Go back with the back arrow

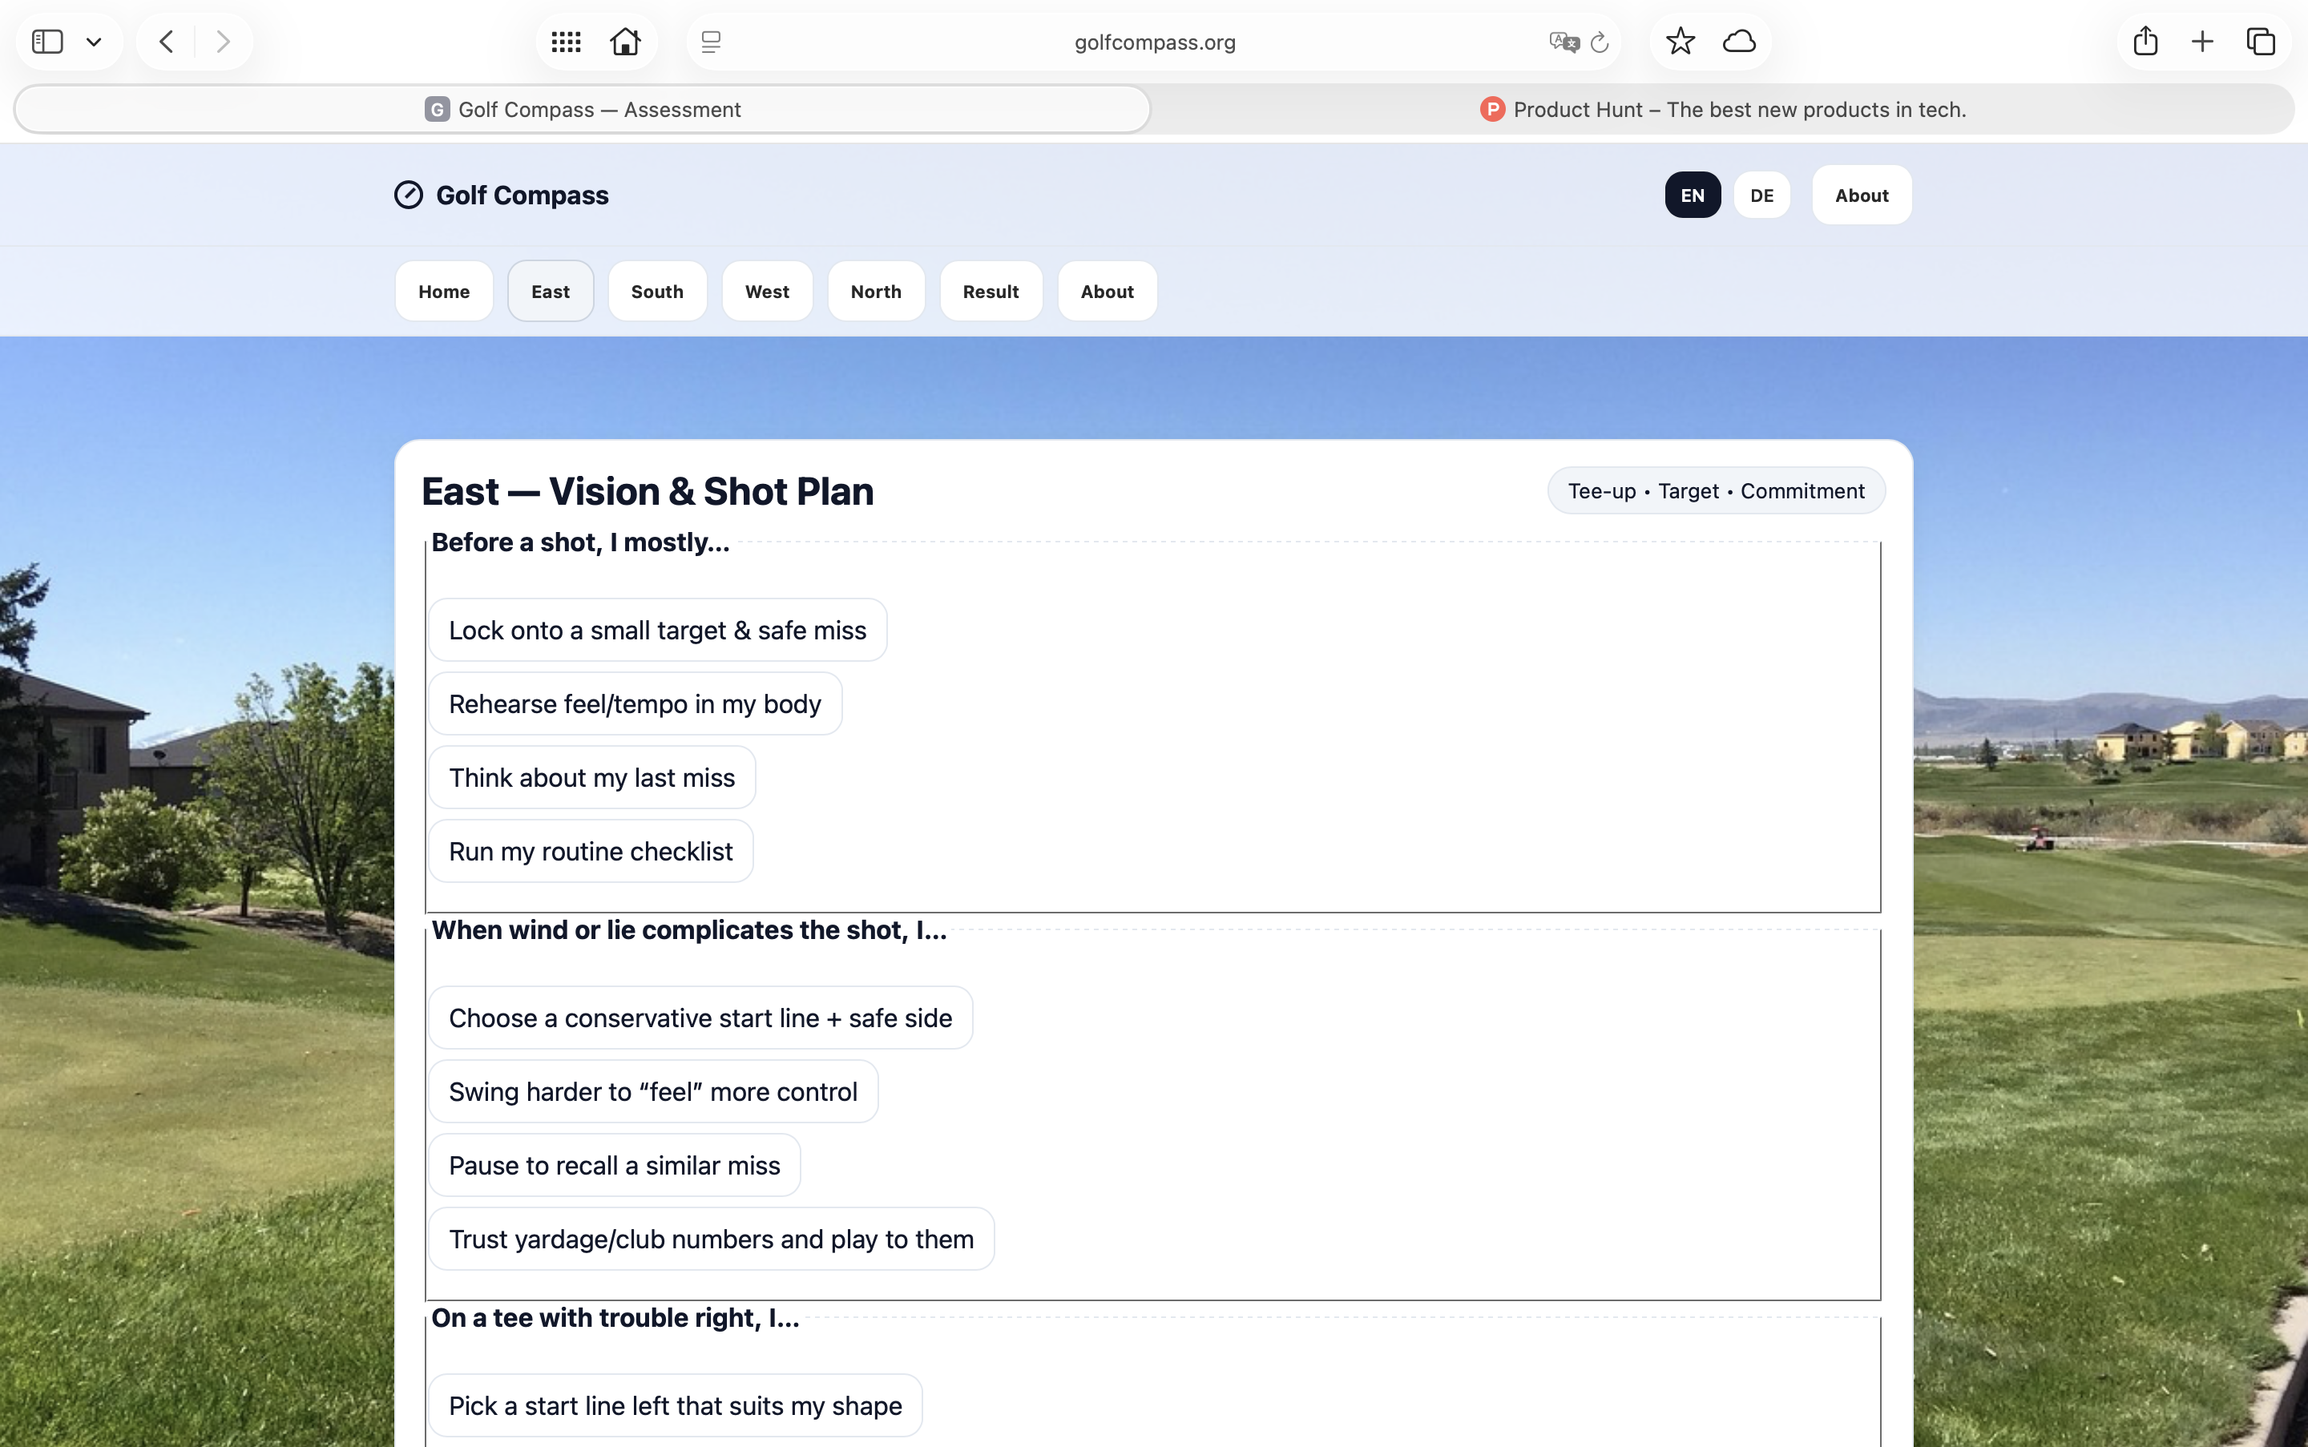click(167, 42)
